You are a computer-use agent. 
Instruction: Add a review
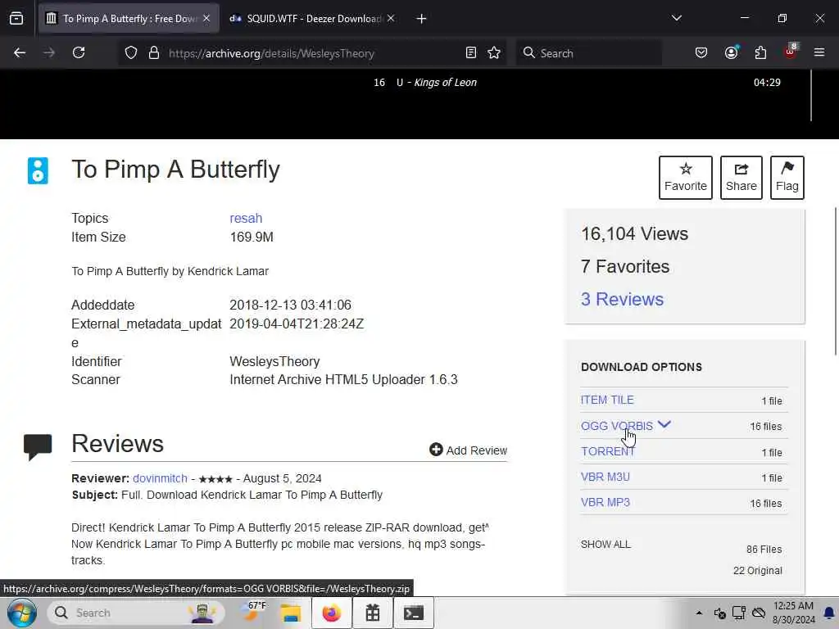(468, 450)
